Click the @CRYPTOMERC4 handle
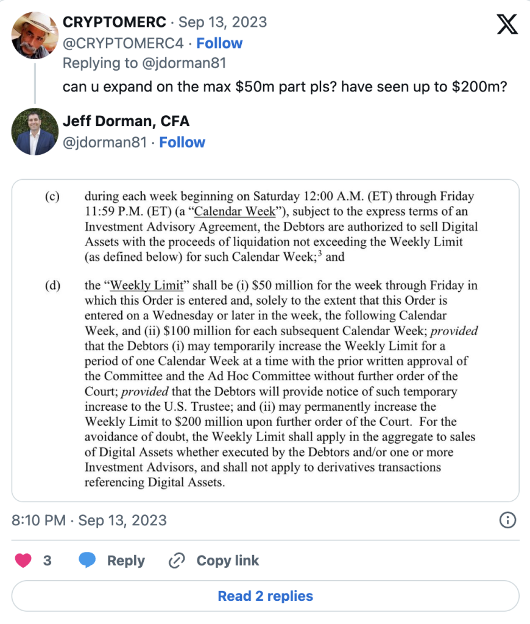 pyautogui.click(x=124, y=43)
